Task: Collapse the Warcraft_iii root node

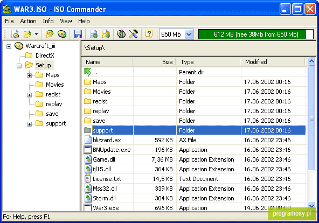Action: (9, 46)
